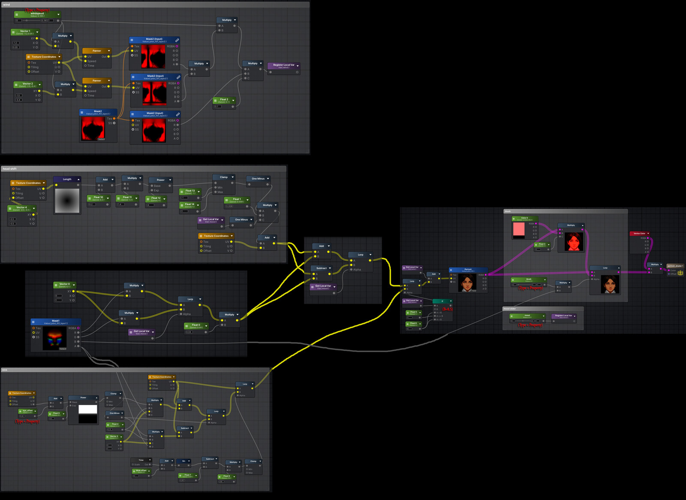Click the Float 13 node menu icon
The height and width of the screenshot is (500, 686).
(x=182, y=192)
